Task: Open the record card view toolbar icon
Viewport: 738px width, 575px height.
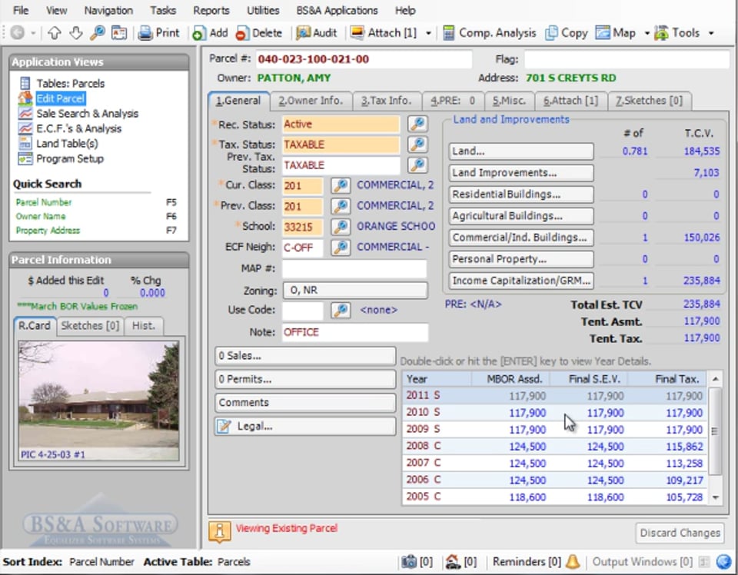Action: tap(119, 33)
